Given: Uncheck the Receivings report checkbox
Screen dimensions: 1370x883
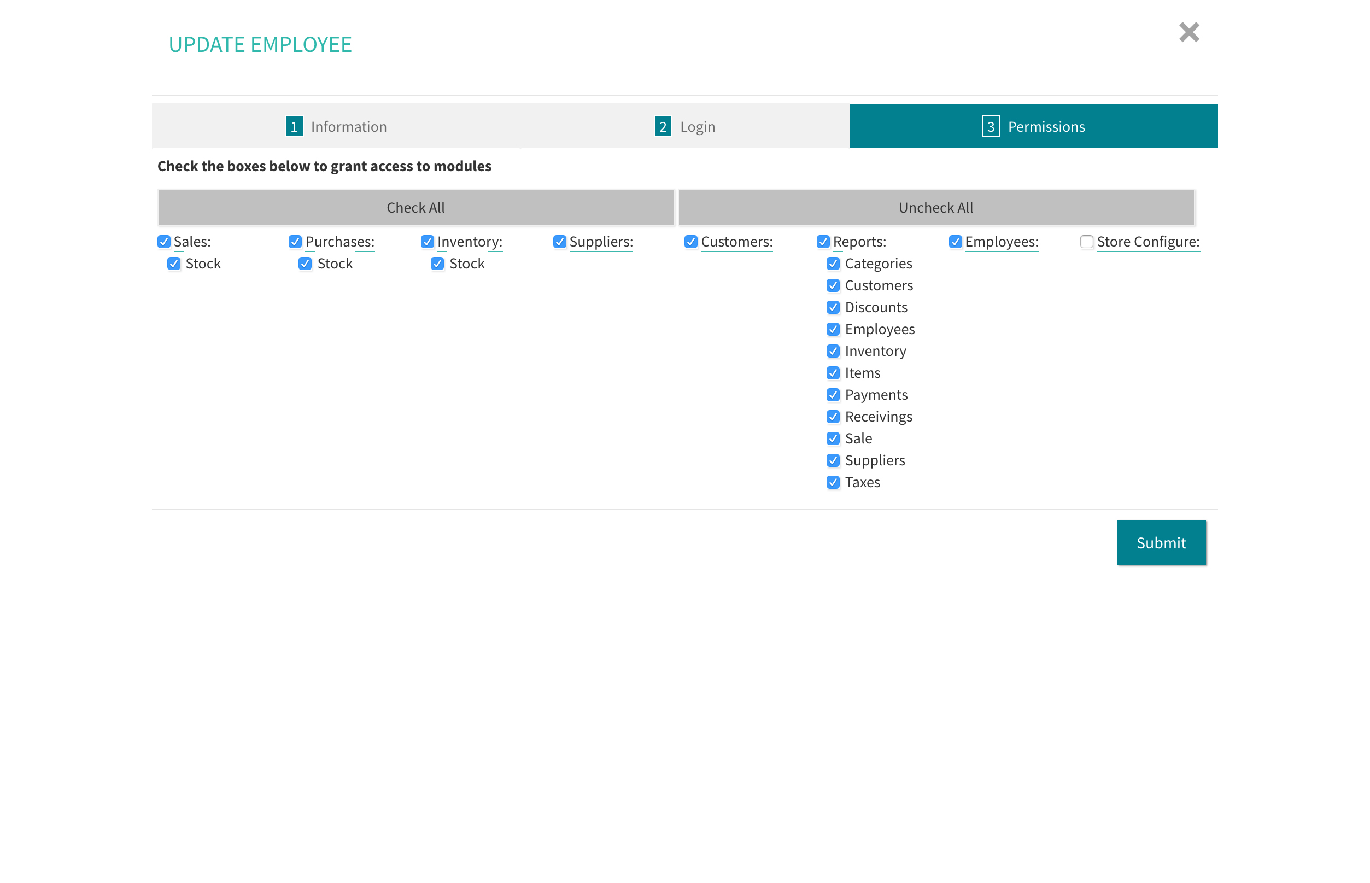Looking at the screenshot, I should [x=833, y=417].
